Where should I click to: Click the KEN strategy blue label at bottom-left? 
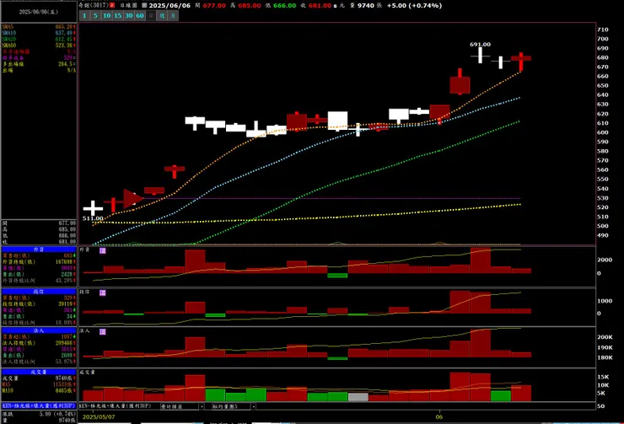pos(39,406)
